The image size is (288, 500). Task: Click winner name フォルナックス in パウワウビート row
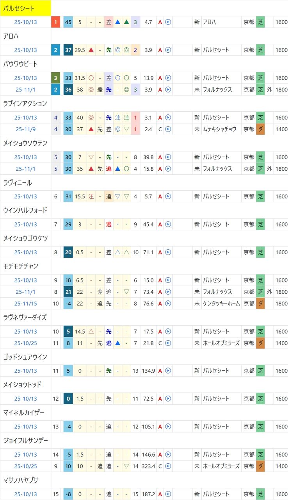pyautogui.click(x=217, y=89)
